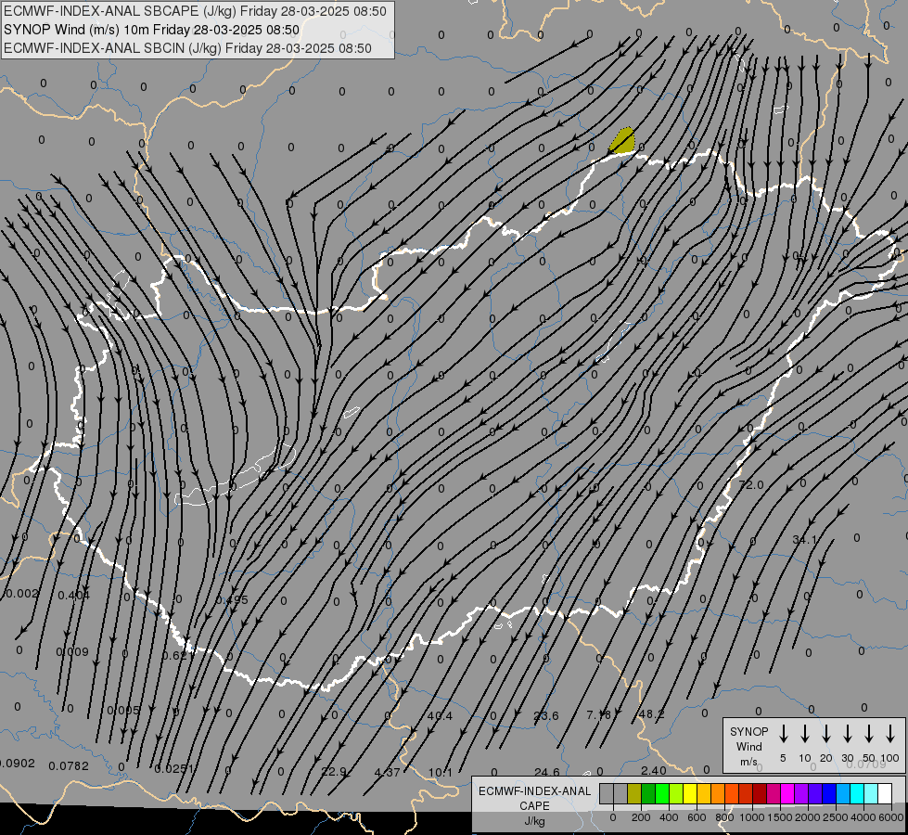Pick the sky blue swatch right of 2500 tick
The width and height of the screenshot is (908, 835).
point(843,794)
